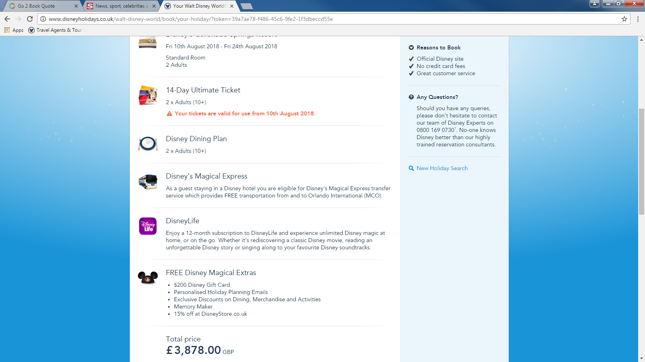The width and height of the screenshot is (645, 362).
Task: Click the Standard Room text
Action: point(186,58)
